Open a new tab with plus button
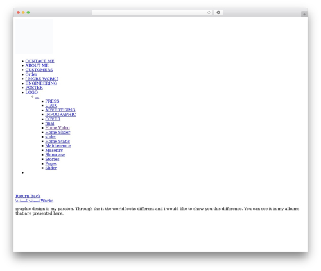Viewport: 321px width, 271px height. point(304,14)
